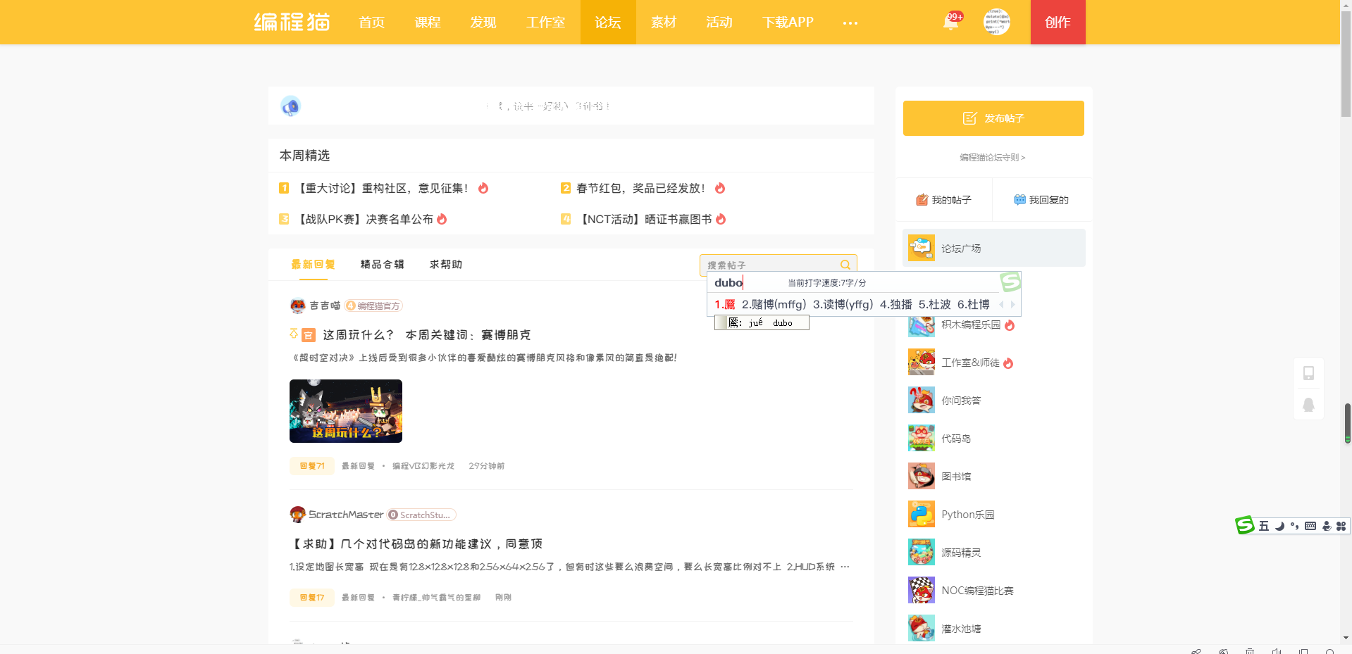Image resolution: width=1352 pixels, height=654 pixels.
Task: Click the 编程猫官方 badge next to 吉吉喵
Action: 373,306
